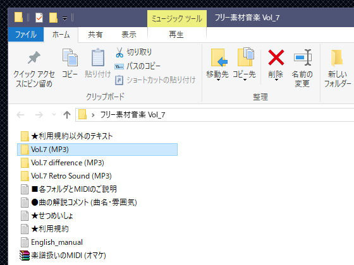Open the コピー先 dropdown
This screenshot has height=265, width=354.
(244, 77)
